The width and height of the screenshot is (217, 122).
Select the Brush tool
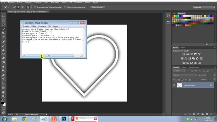3,46
